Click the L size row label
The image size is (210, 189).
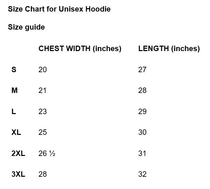[14, 111]
